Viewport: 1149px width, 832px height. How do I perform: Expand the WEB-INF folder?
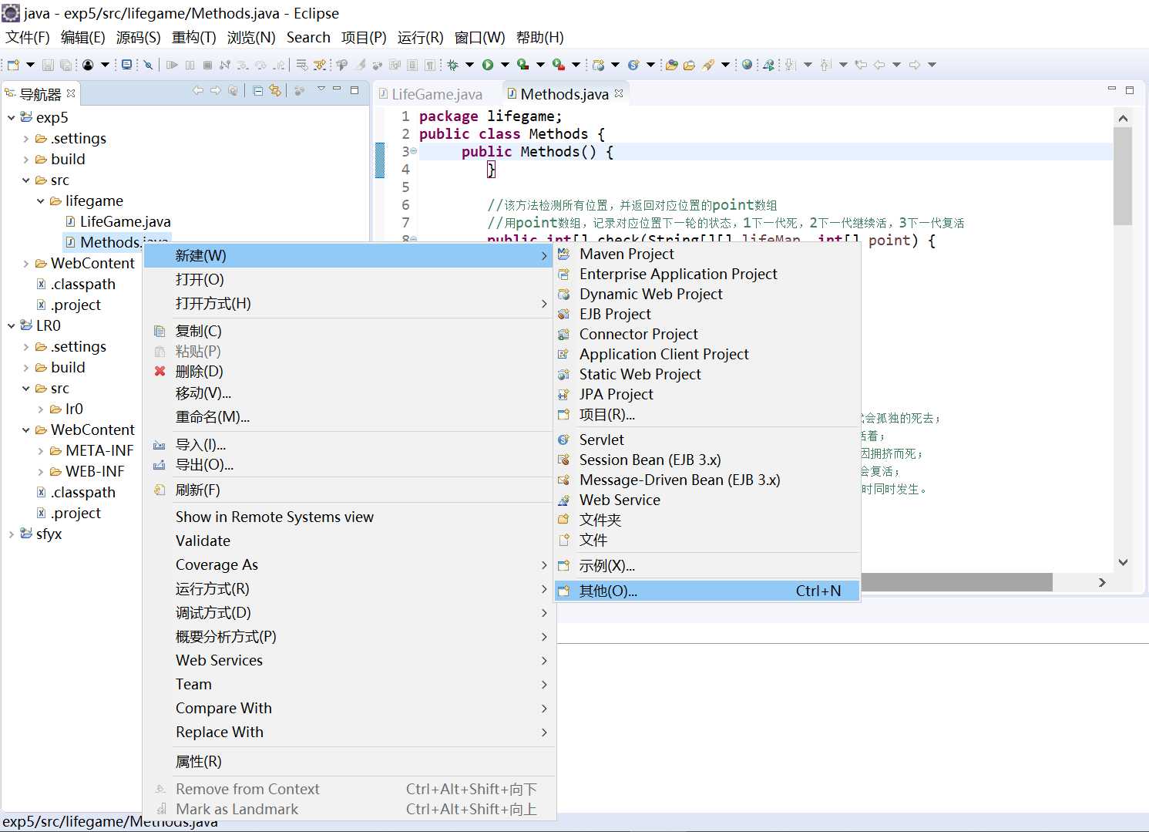(x=41, y=472)
